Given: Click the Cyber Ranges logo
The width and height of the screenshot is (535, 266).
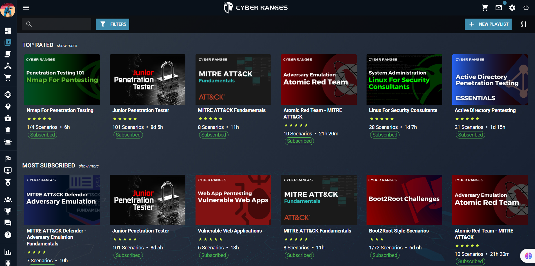Looking at the screenshot, I should click(256, 8).
